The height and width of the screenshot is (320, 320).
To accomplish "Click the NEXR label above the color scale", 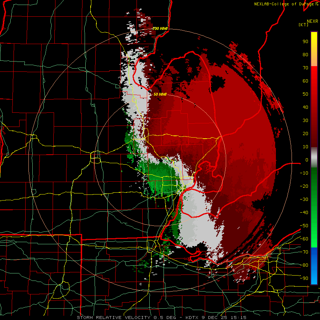I will pyautogui.click(x=312, y=21).
